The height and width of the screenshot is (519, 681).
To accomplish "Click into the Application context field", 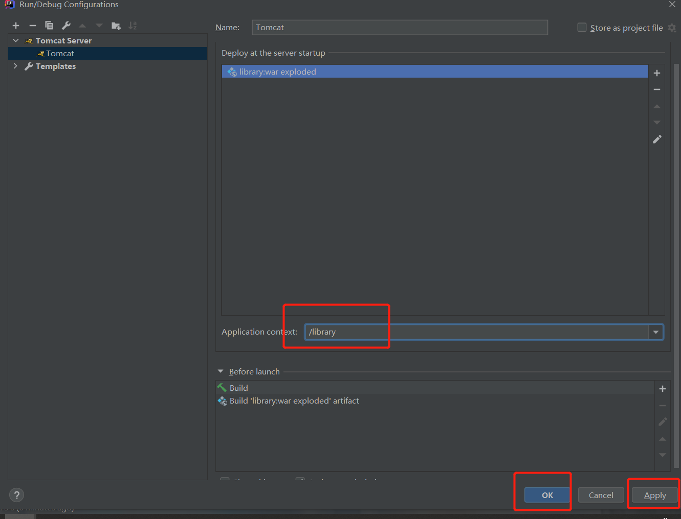I will coord(477,332).
